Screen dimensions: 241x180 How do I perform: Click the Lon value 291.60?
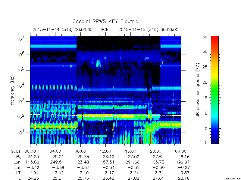pyautogui.click(x=132, y=162)
